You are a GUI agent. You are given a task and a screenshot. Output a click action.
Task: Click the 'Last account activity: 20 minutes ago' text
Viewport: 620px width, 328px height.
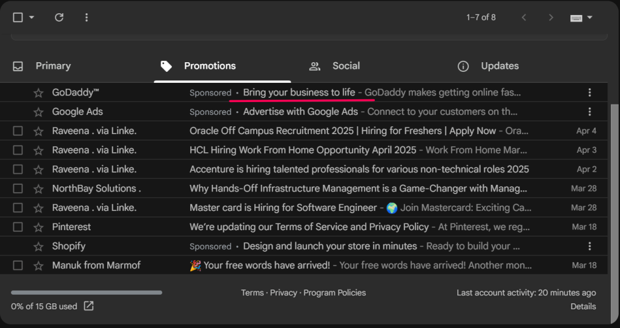(x=526, y=293)
